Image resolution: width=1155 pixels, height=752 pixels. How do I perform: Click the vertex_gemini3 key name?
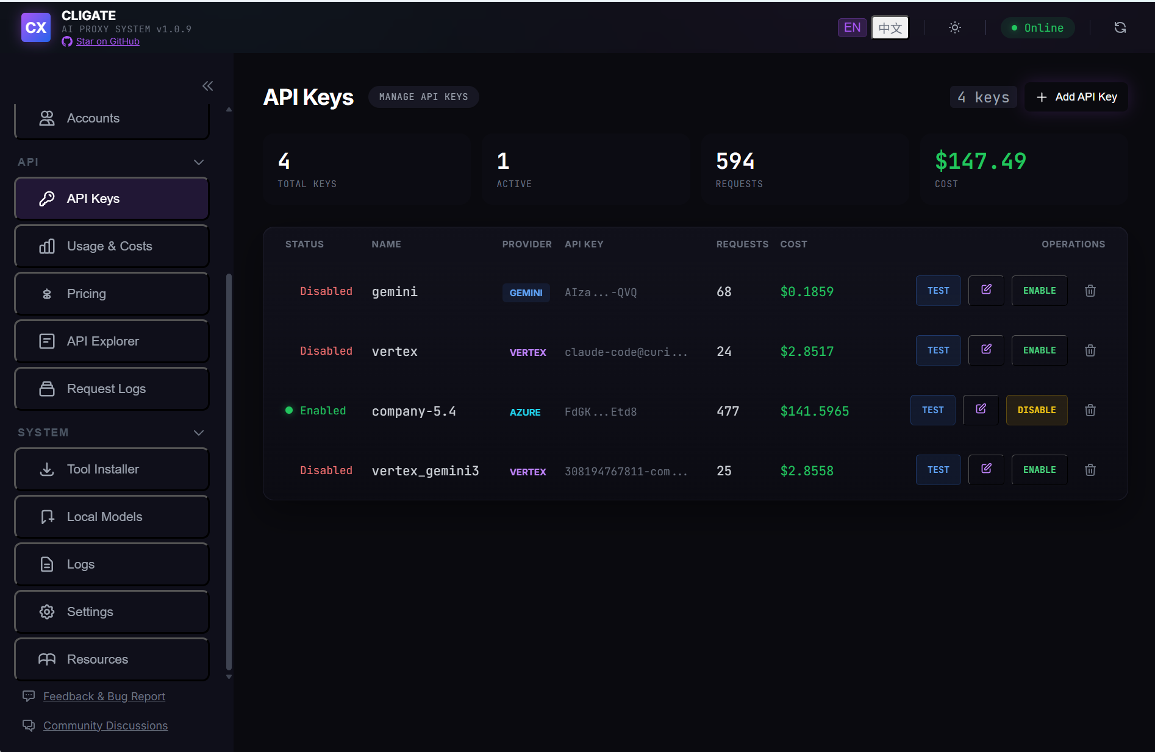425,471
